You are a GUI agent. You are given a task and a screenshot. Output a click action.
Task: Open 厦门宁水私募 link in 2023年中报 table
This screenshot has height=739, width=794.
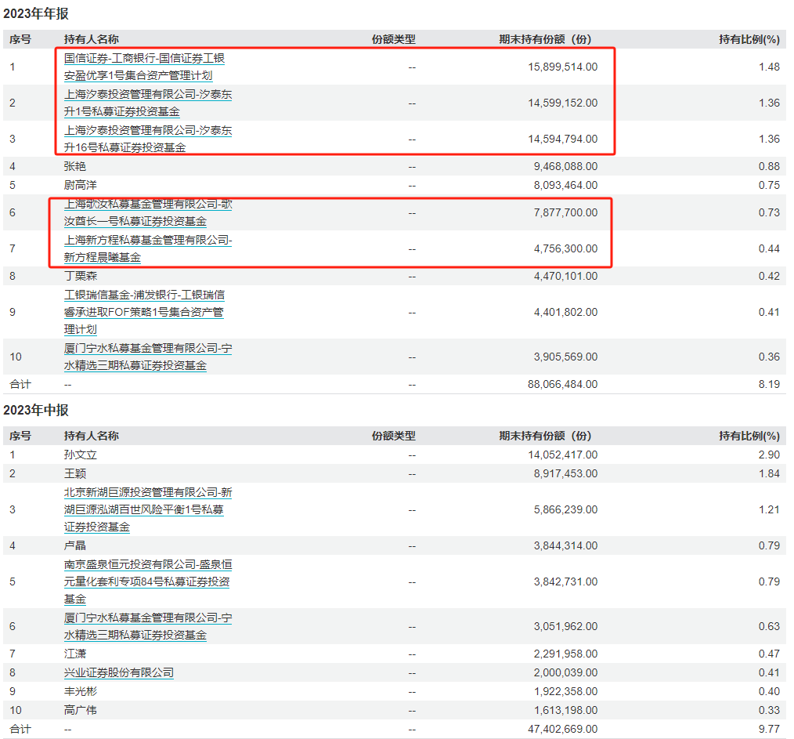tap(148, 626)
